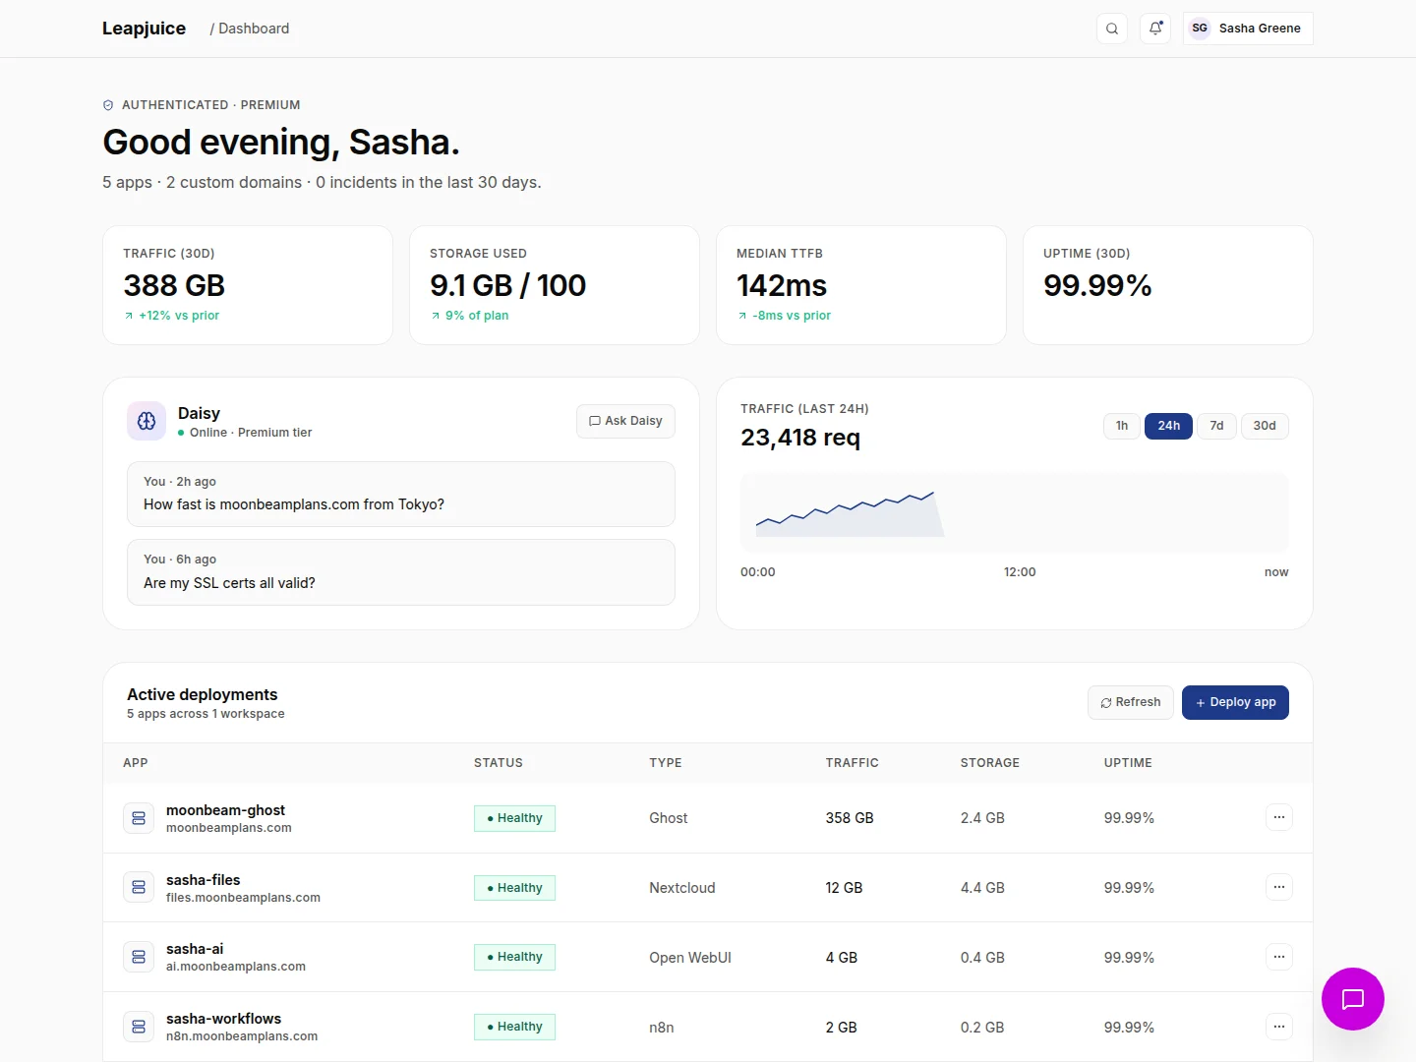Open the notifications bell

(x=1155, y=29)
